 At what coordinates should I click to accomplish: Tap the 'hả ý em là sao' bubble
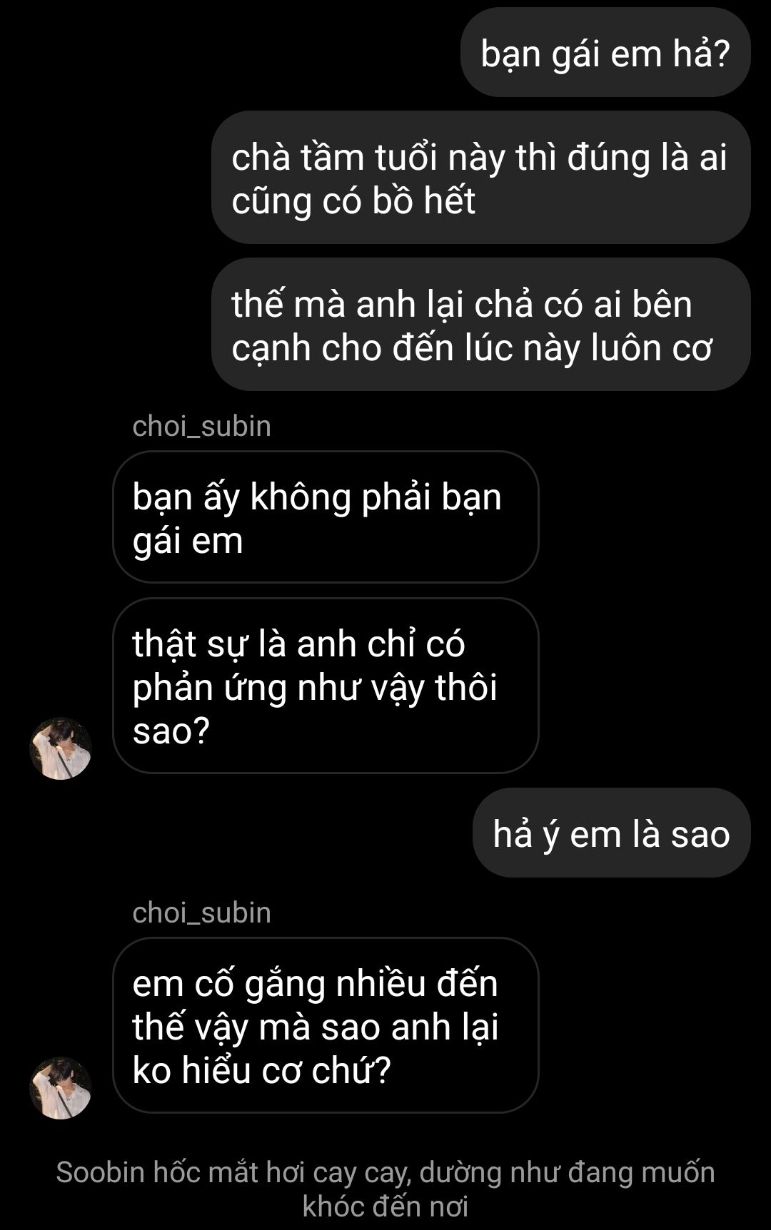tap(612, 833)
